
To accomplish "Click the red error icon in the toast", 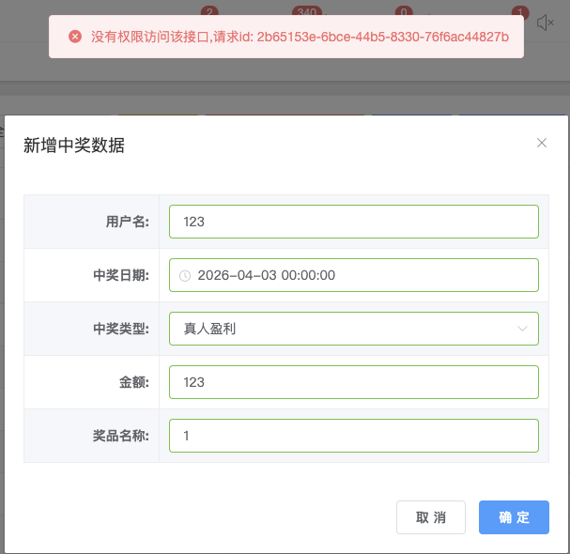I will (75, 37).
